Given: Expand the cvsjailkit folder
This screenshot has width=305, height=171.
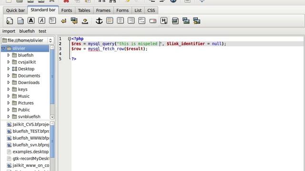Looking at the screenshot, I should (9, 62).
